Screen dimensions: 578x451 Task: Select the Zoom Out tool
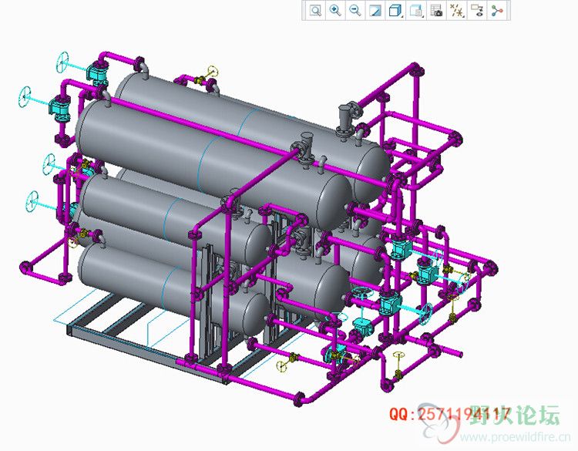[x=355, y=10]
